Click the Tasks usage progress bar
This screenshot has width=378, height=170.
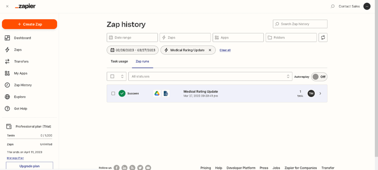click(29, 139)
